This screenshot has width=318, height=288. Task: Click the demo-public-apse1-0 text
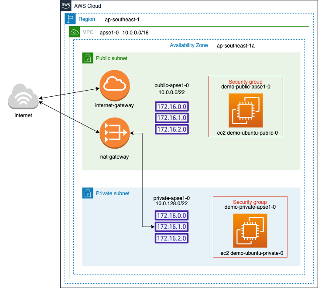[x=246, y=87]
